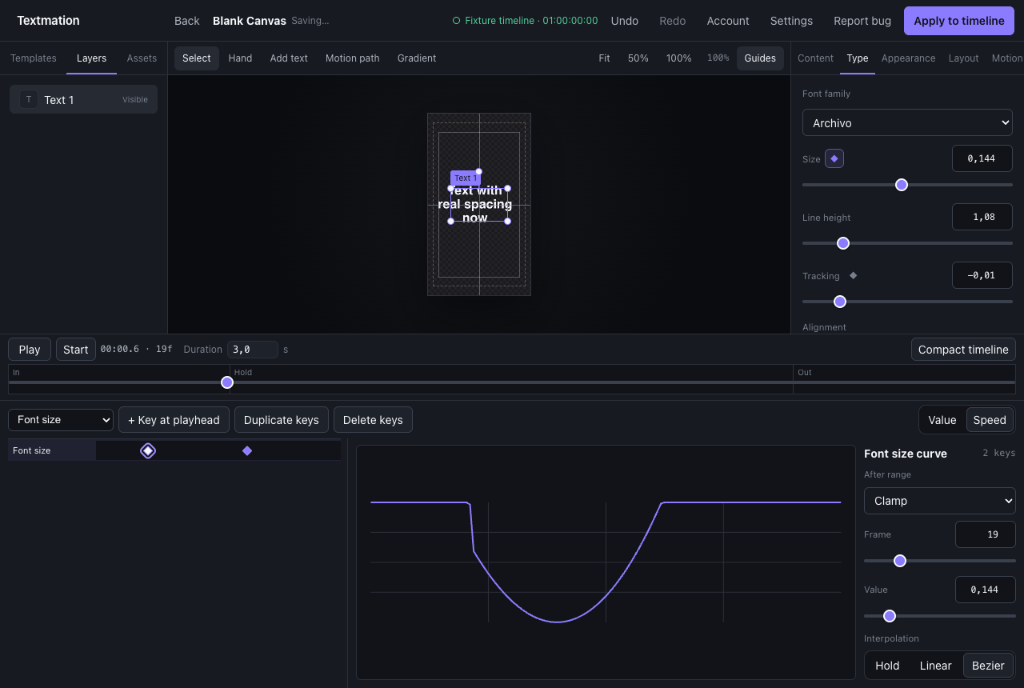Viewport: 1024px width, 688px height.
Task: Click Undo in the top bar
Action: pyautogui.click(x=625, y=21)
